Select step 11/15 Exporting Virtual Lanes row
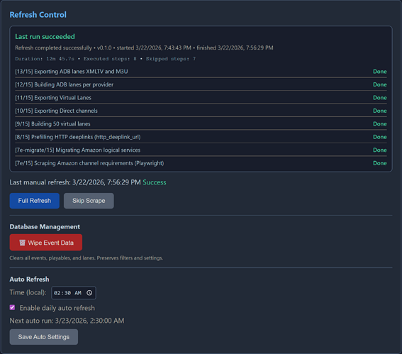Screen dimensions: 402x354 [201, 97]
